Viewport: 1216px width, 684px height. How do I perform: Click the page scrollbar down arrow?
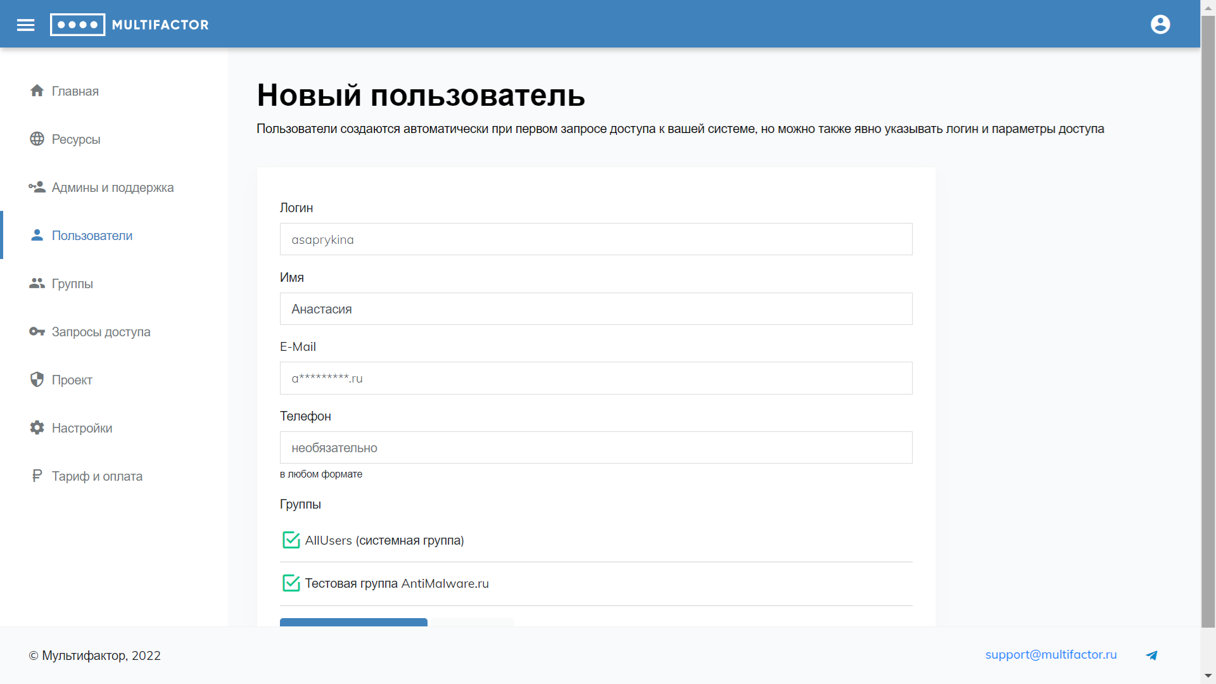click(1208, 676)
